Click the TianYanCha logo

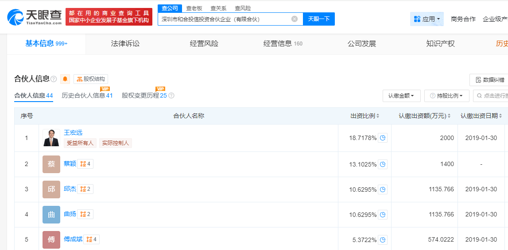pyautogui.click(x=35, y=17)
